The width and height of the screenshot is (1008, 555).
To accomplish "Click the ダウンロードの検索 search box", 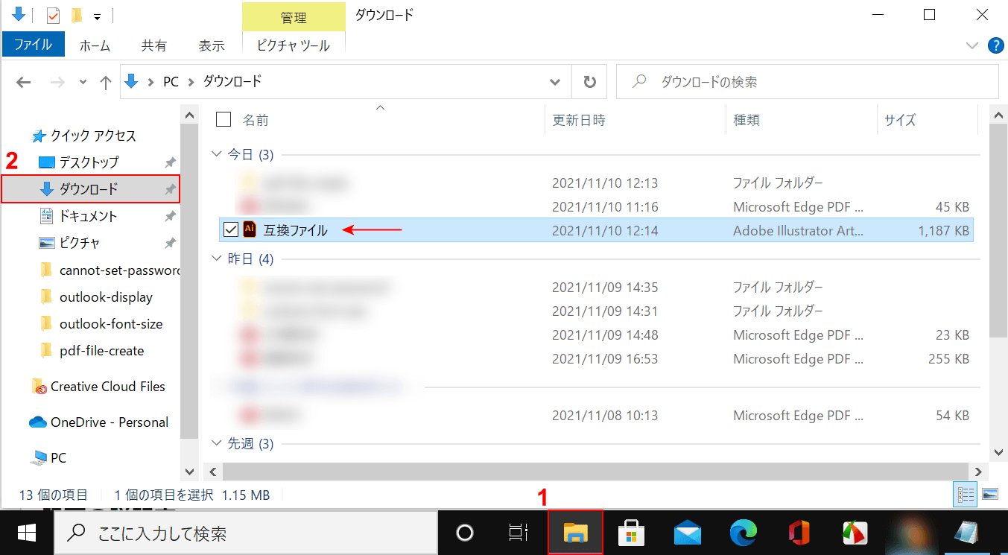I will 807,82.
